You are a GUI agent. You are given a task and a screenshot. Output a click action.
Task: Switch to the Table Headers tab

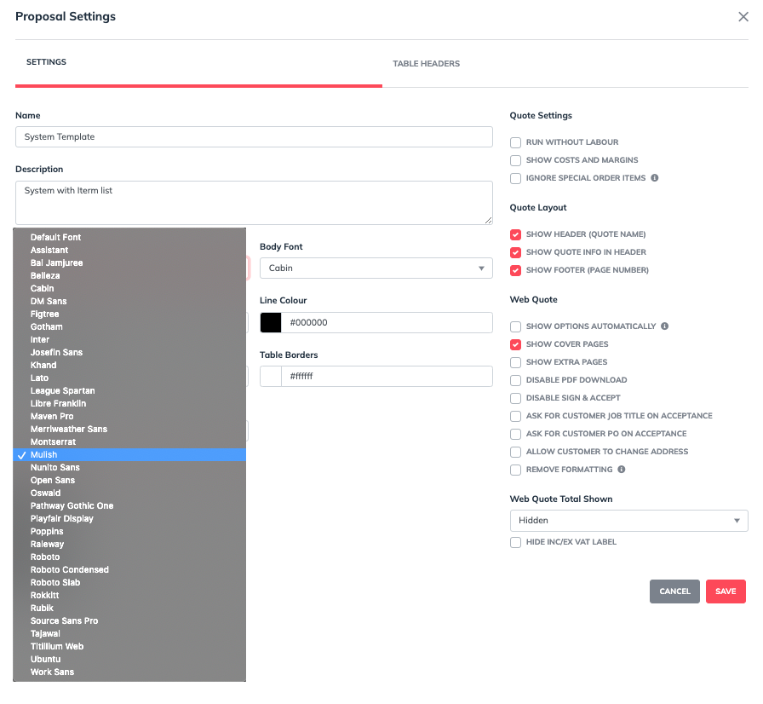click(426, 64)
